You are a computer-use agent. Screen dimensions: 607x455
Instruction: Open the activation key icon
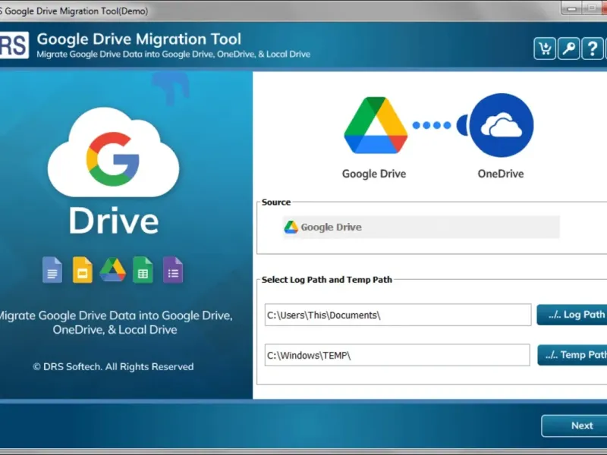coord(568,49)
